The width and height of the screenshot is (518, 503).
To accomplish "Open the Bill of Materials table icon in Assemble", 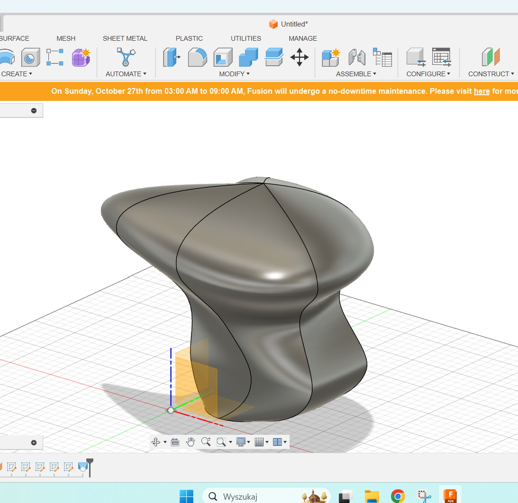I will (382, 57).
